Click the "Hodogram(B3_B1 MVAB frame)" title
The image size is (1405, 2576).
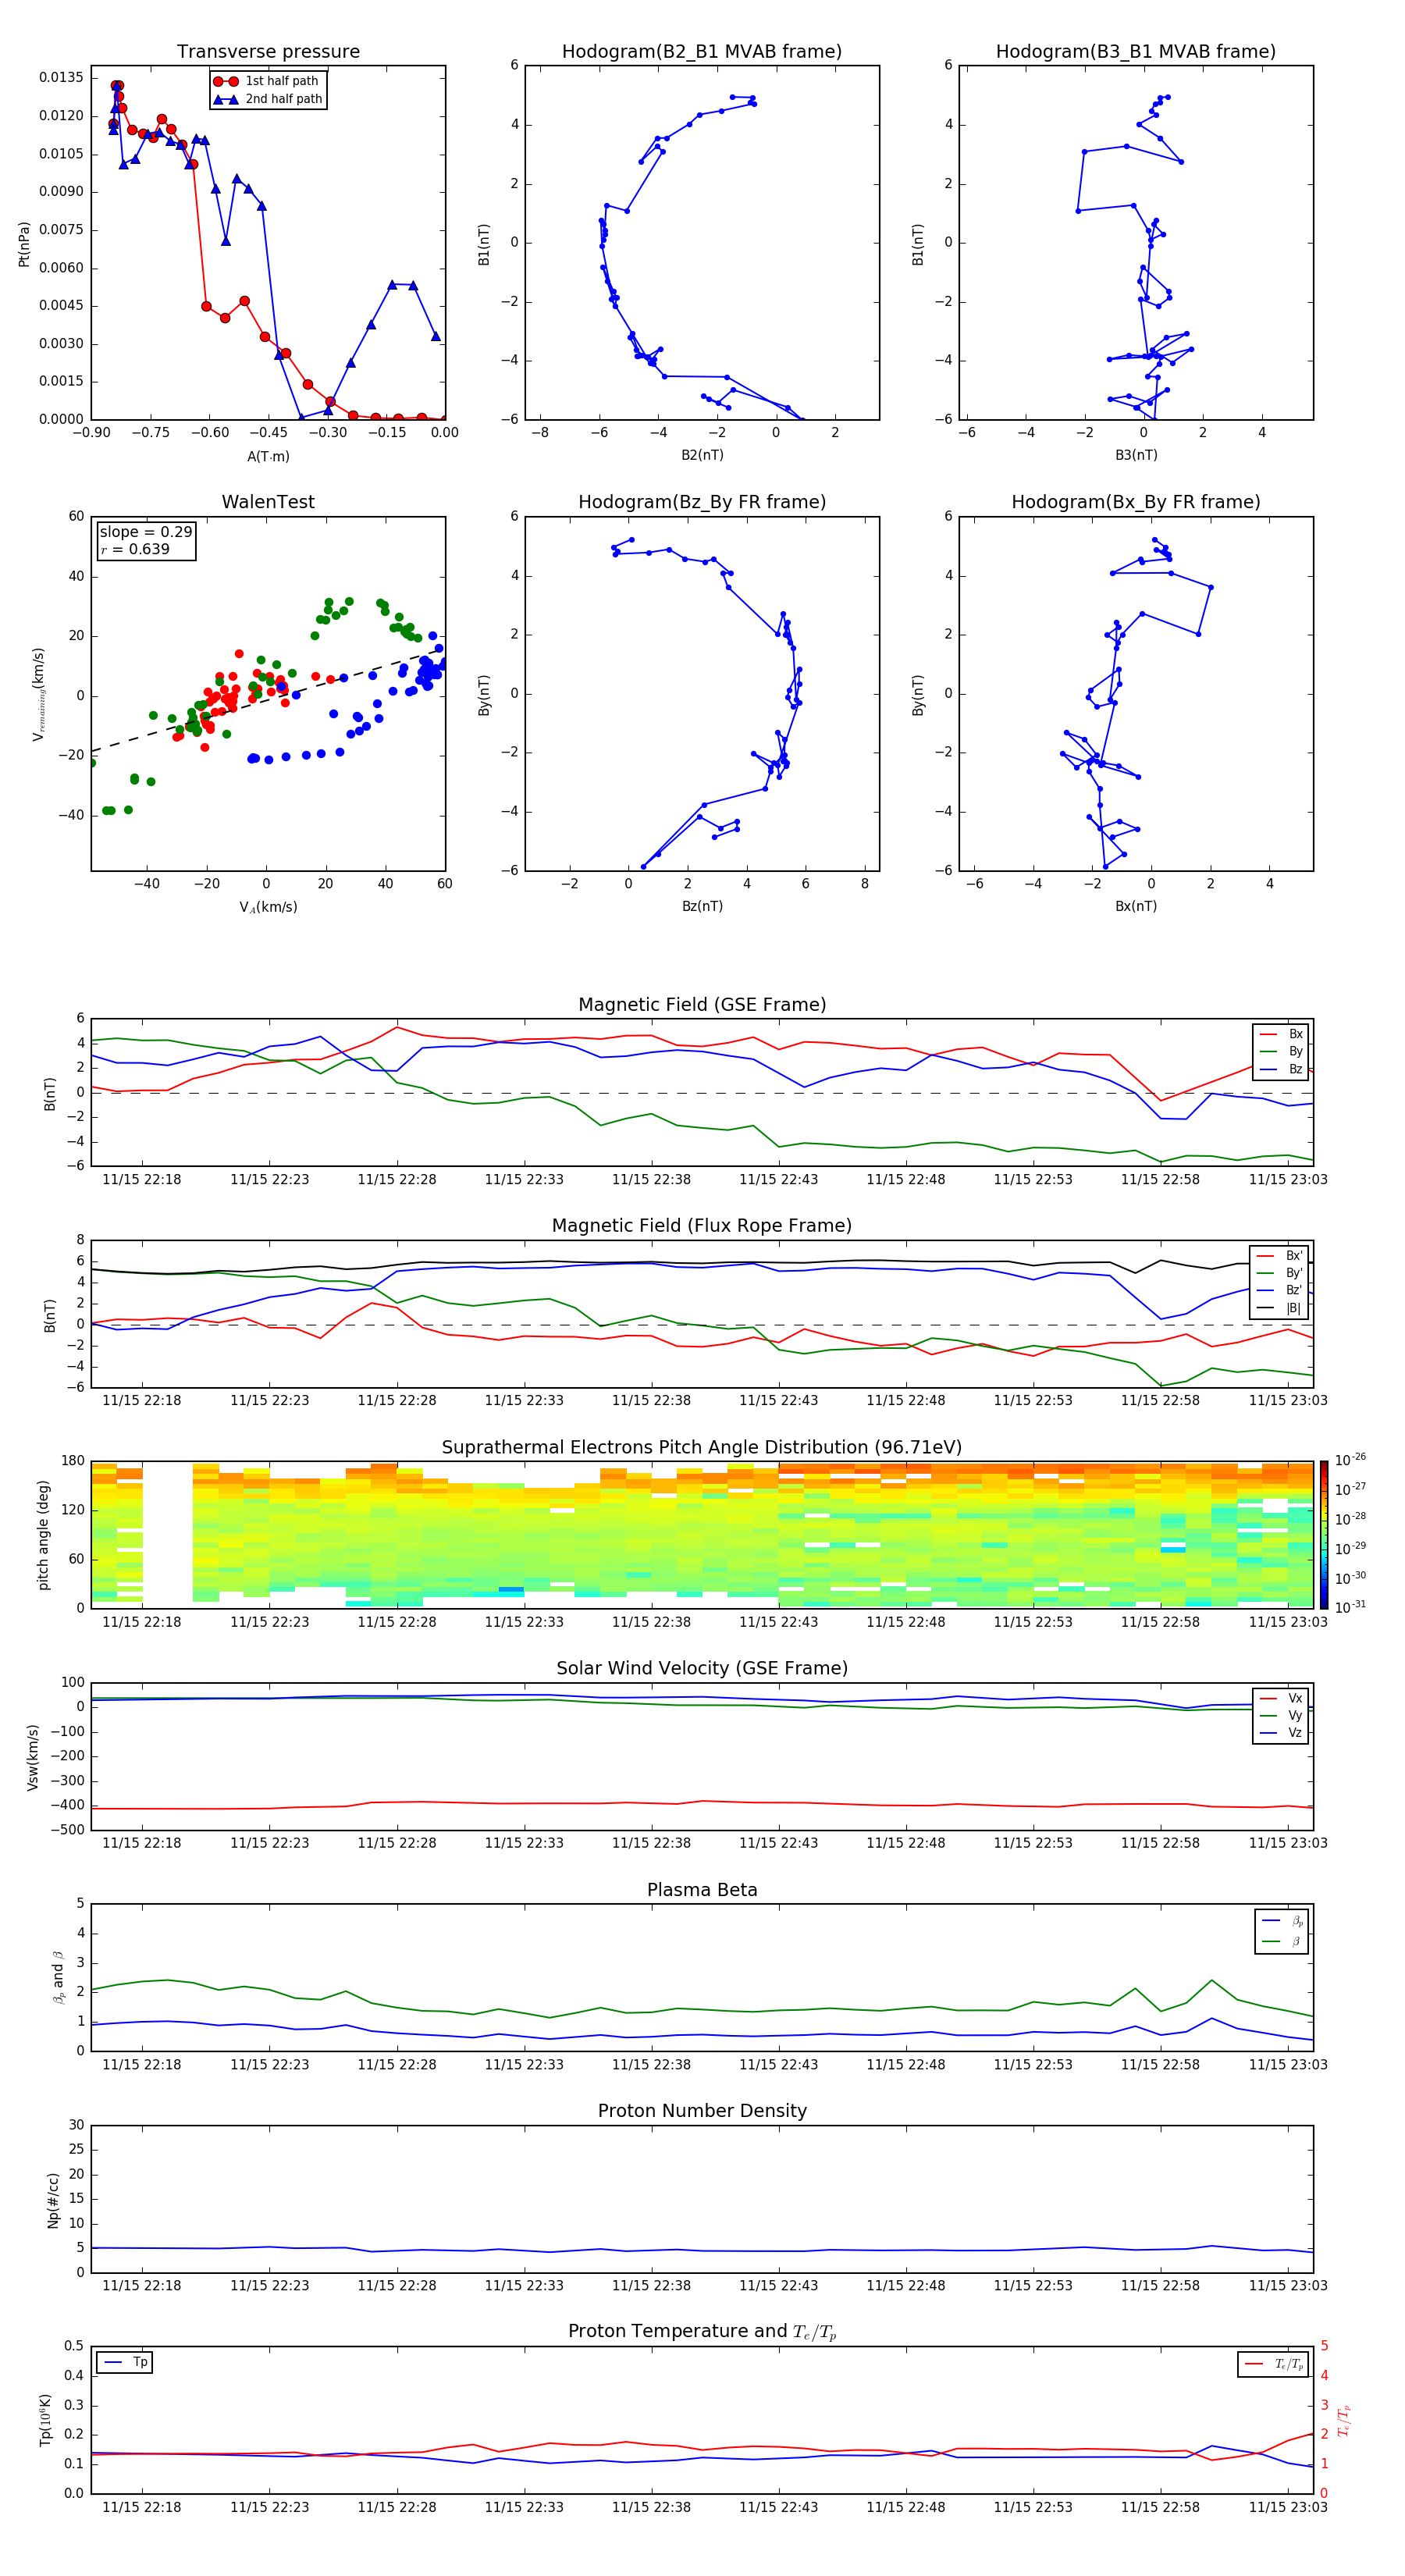click(x=1136, y=52)
